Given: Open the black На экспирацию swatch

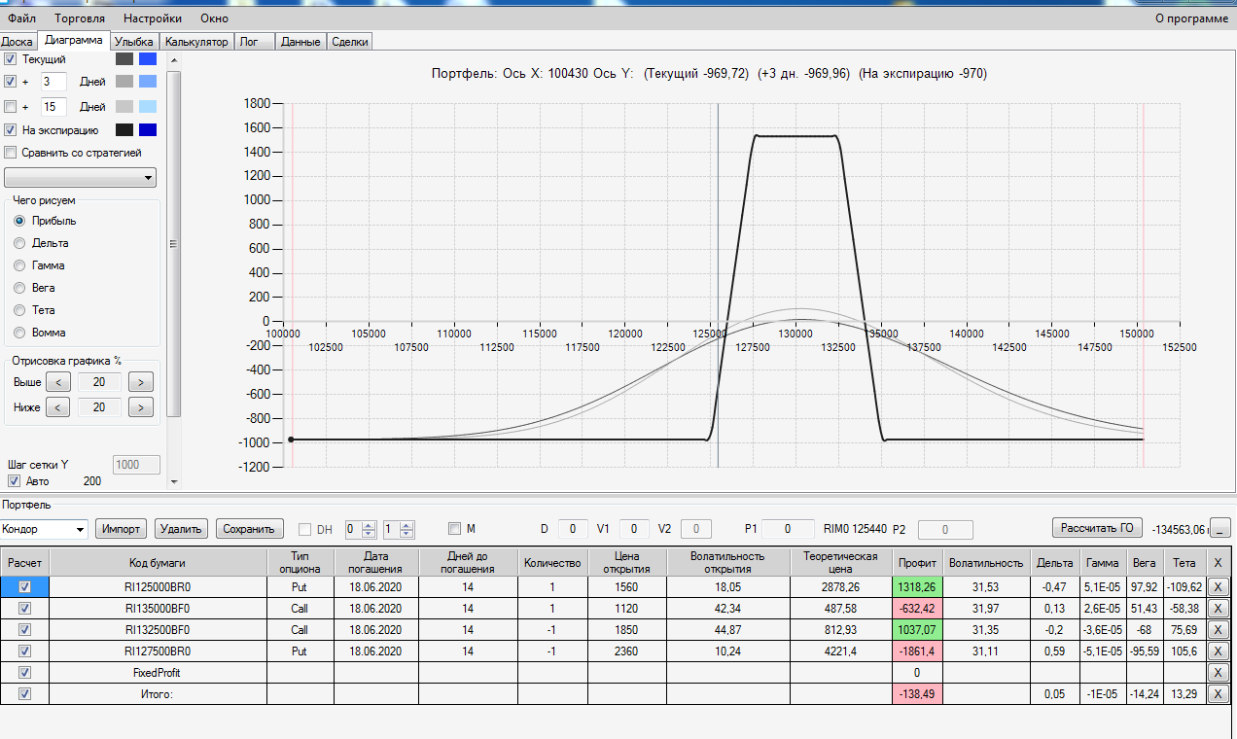Looking at the screenshot, I should (124, 129).
